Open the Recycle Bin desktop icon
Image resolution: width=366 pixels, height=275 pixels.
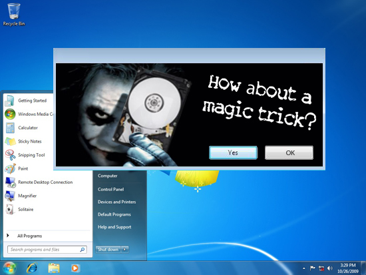point(14,11)
